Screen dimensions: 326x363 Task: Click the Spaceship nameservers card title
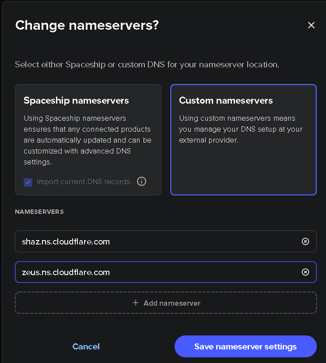[76, 101]
